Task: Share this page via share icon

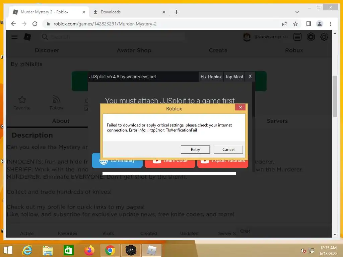Action: [x=285, y=24]
